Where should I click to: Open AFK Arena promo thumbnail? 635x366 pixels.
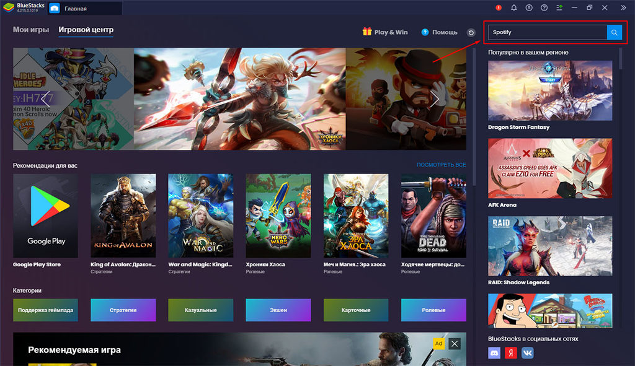pyautogui.click(x=550, y=168)
